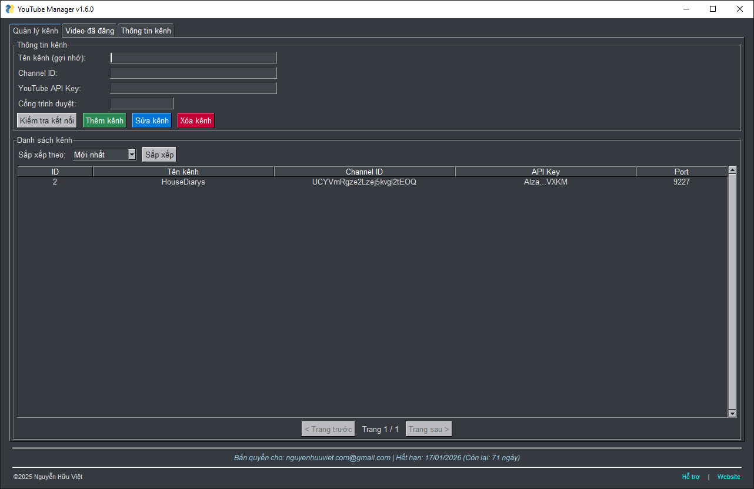Open the Sắp xếp theo dropdown (Mới nhất)
This screenshot has height=489, width=754.
(x=105, y=155)
